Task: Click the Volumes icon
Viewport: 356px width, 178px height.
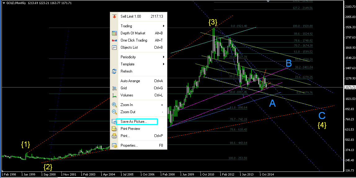Action: coord(114,96)
